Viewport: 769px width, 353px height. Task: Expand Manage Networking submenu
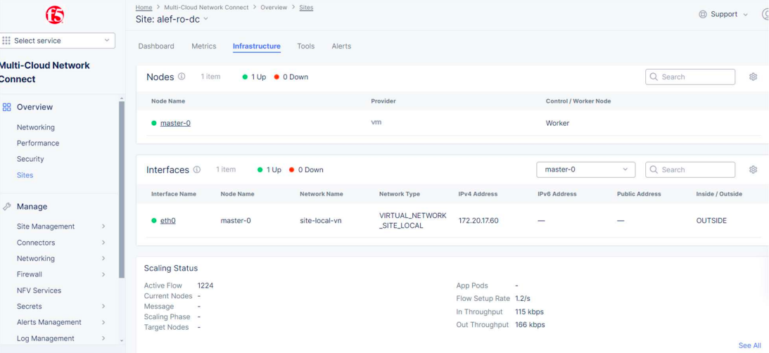[103, 258]
